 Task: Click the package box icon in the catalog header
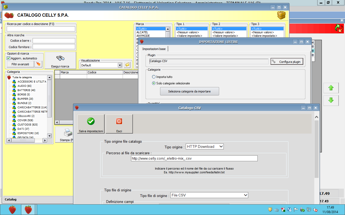(281, 15)
